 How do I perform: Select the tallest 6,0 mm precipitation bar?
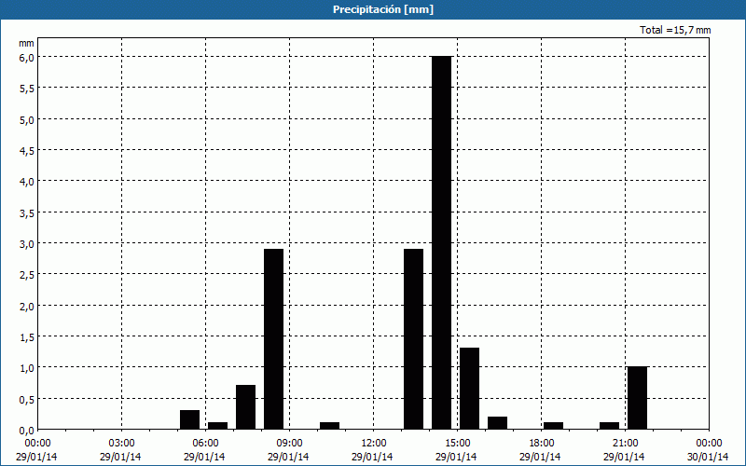tap(441, 242)
